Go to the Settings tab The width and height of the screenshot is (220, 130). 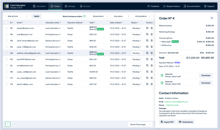pyautogui.click(x=70, y=6)
